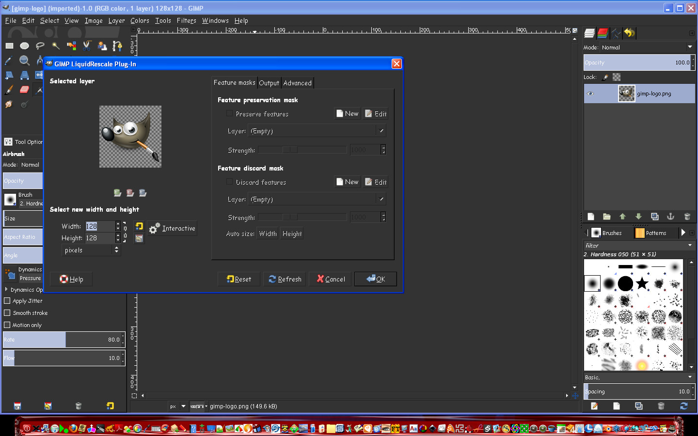698x436 pixels.
Task: Open the brushes filter dropdown
Action: point(690,246)
